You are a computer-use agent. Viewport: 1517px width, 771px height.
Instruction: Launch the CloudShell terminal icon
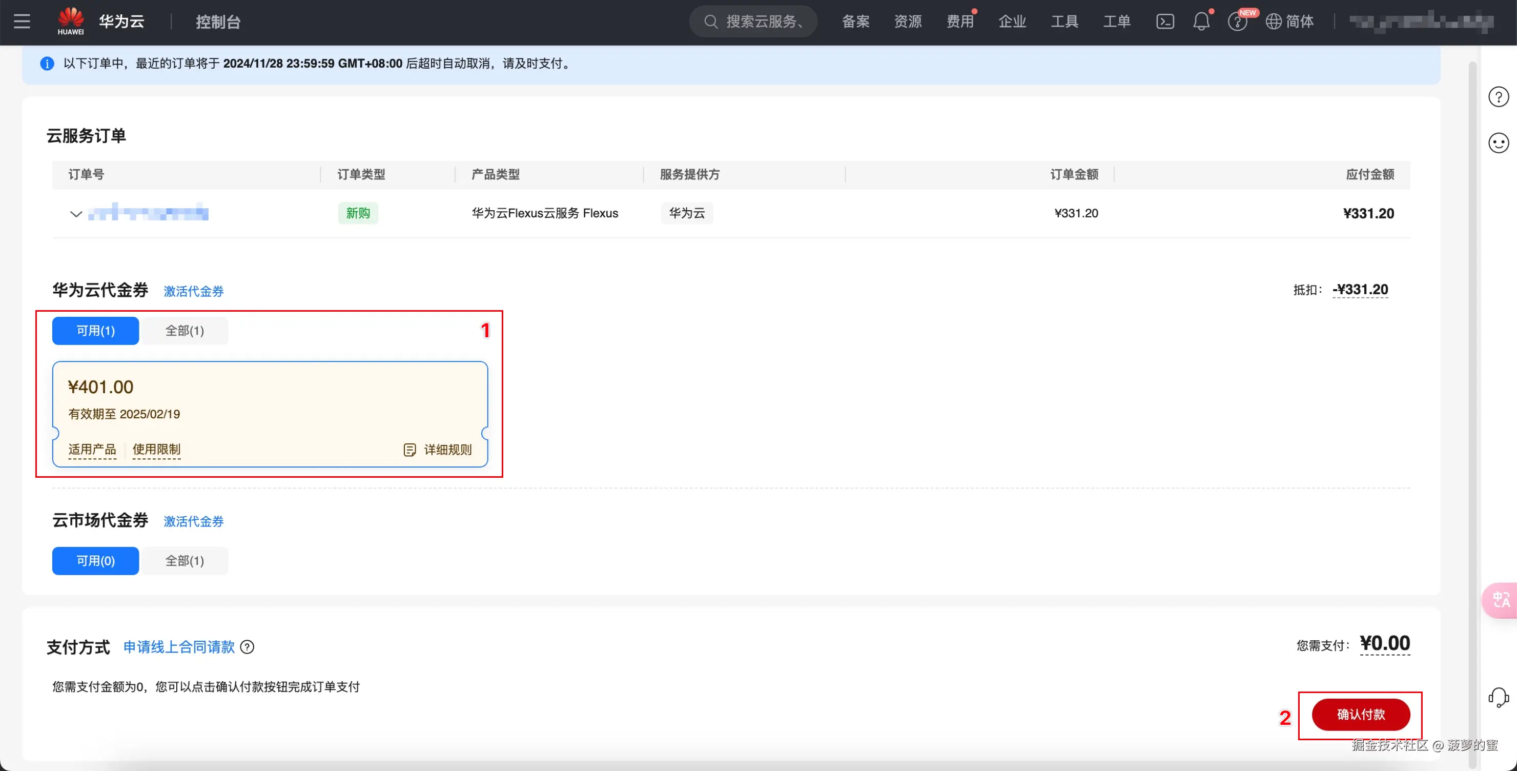[x=1165, y=22]
